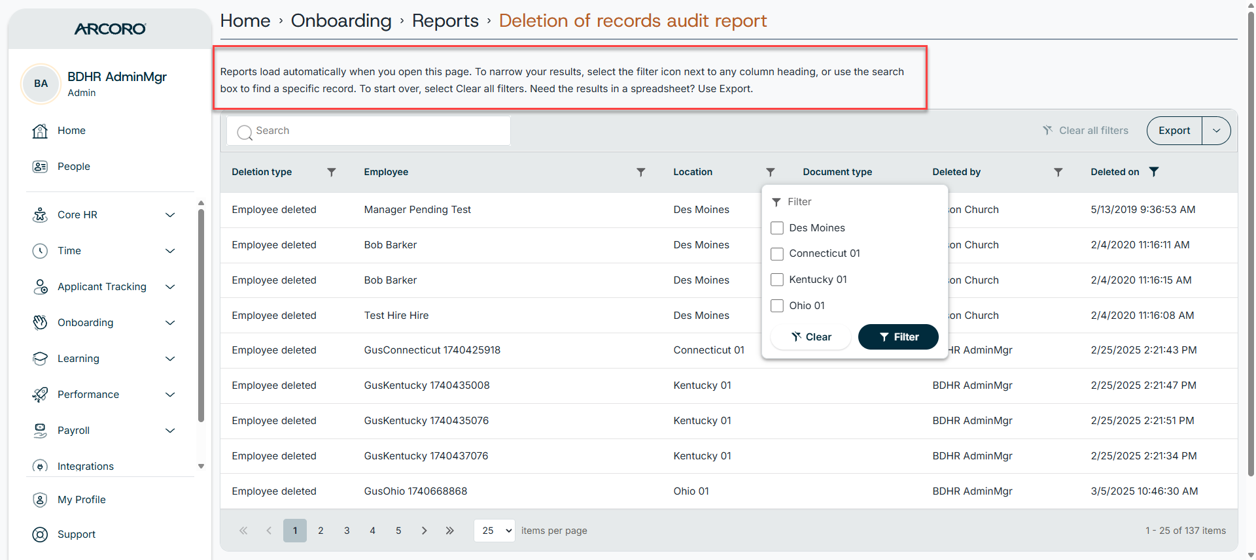
Task: Open the Deletion type column filter icon
Action: tap(332, 172)
